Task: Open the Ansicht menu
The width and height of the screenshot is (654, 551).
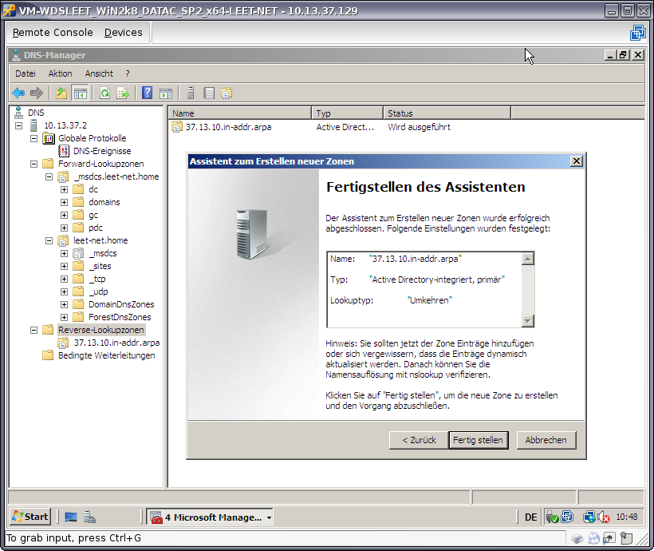Action: tap(99, 73)
